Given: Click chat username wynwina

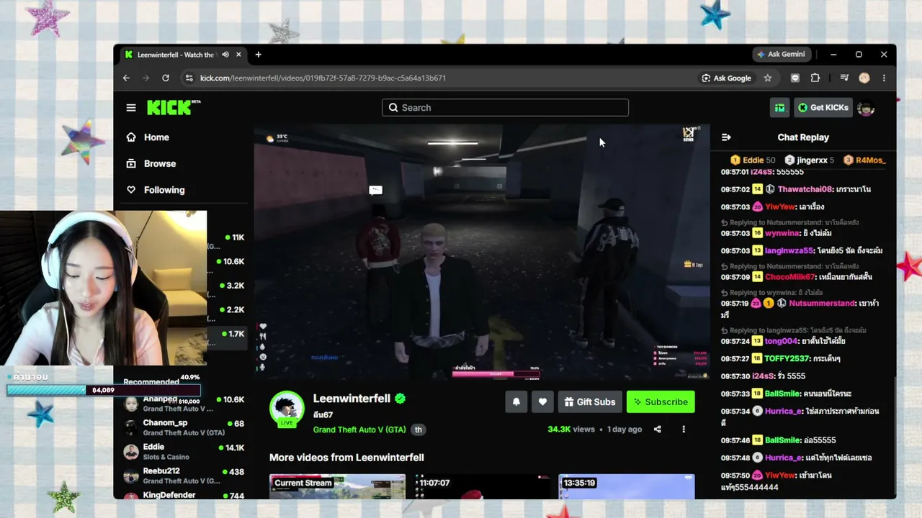Looking at the screenshot, I should (x=781, y=233).
